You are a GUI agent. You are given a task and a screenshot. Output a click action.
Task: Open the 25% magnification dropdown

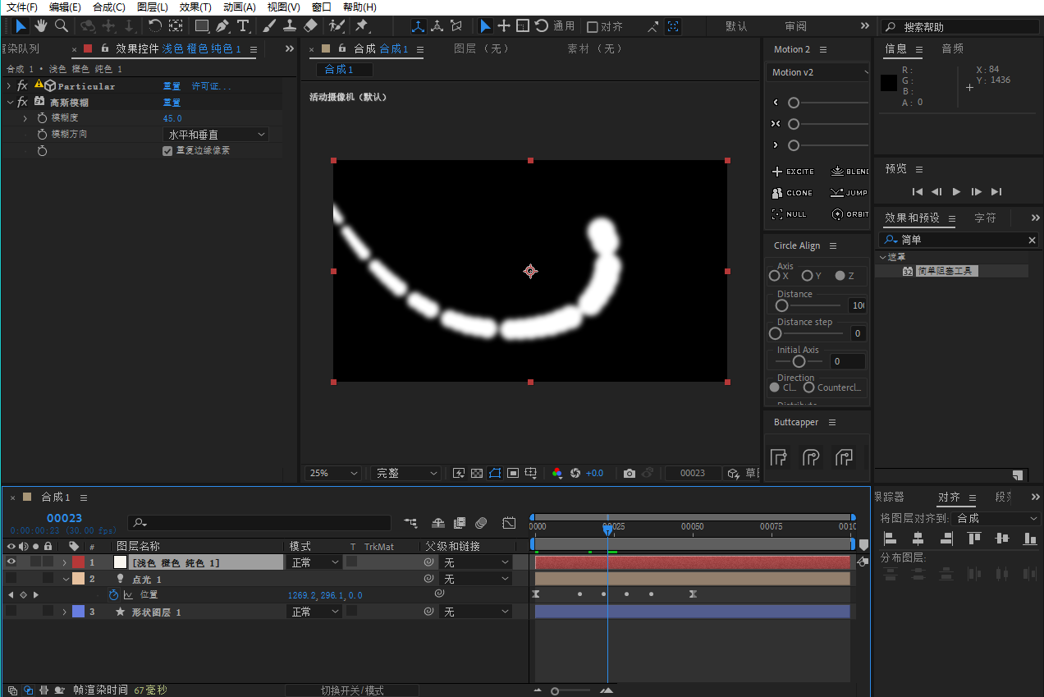(333, 474)
